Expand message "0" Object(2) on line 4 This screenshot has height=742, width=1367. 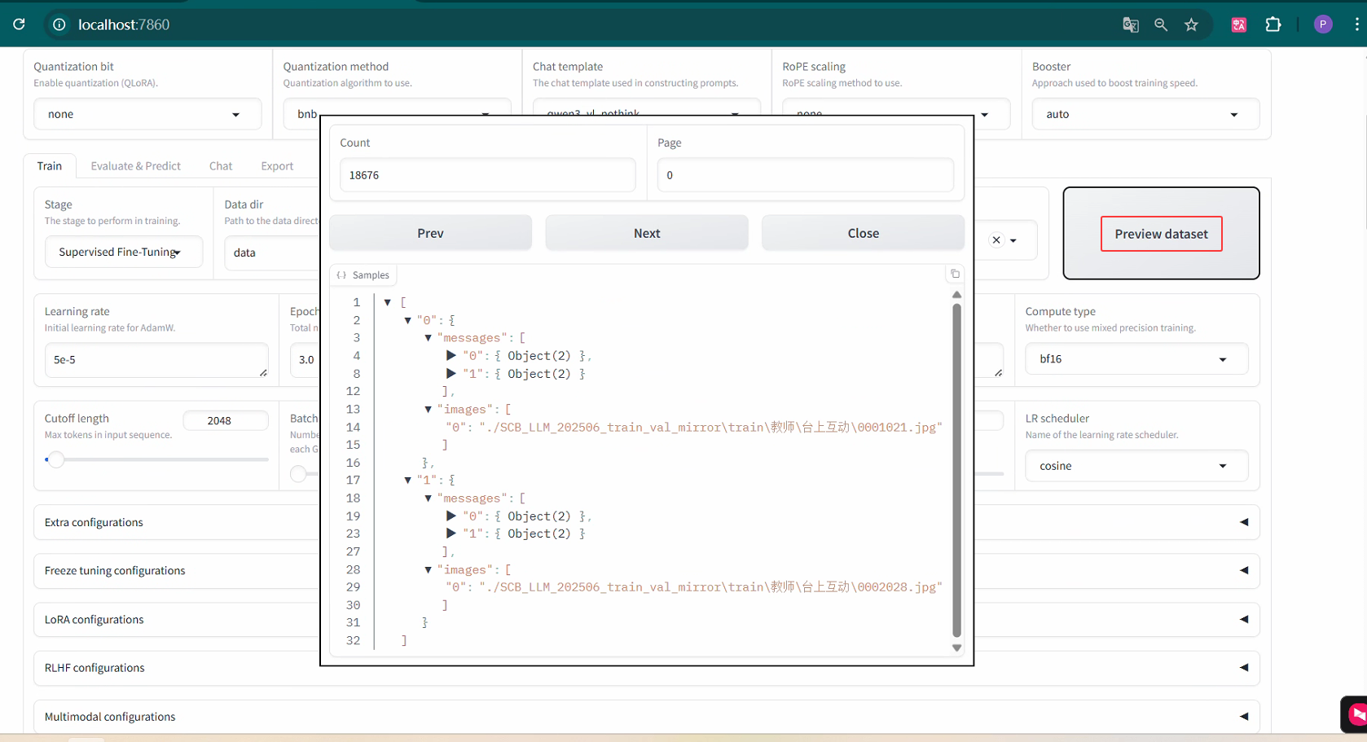[x=451, y=355]
